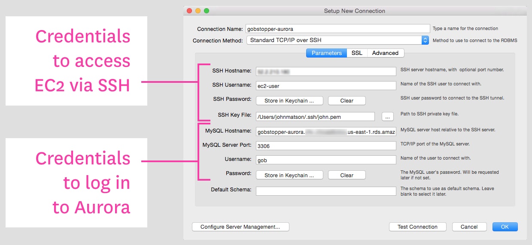The height and width of the screenshot is (245, 532).
Task: Store the MySQL password in Keychain
Action: tap(289, 175)
